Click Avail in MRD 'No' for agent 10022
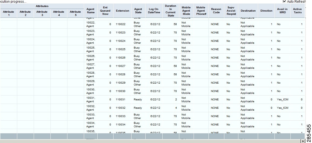Image resolution: width=312 pixels, height=143 pixels. [x=279, y=24]
